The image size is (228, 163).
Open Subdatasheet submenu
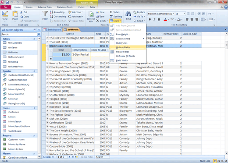pos(128,39)
